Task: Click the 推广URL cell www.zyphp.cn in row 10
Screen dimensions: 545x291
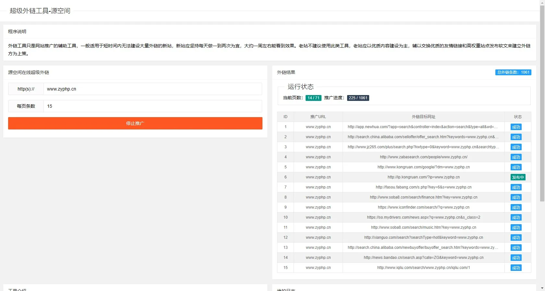Action: coord(318,217)
